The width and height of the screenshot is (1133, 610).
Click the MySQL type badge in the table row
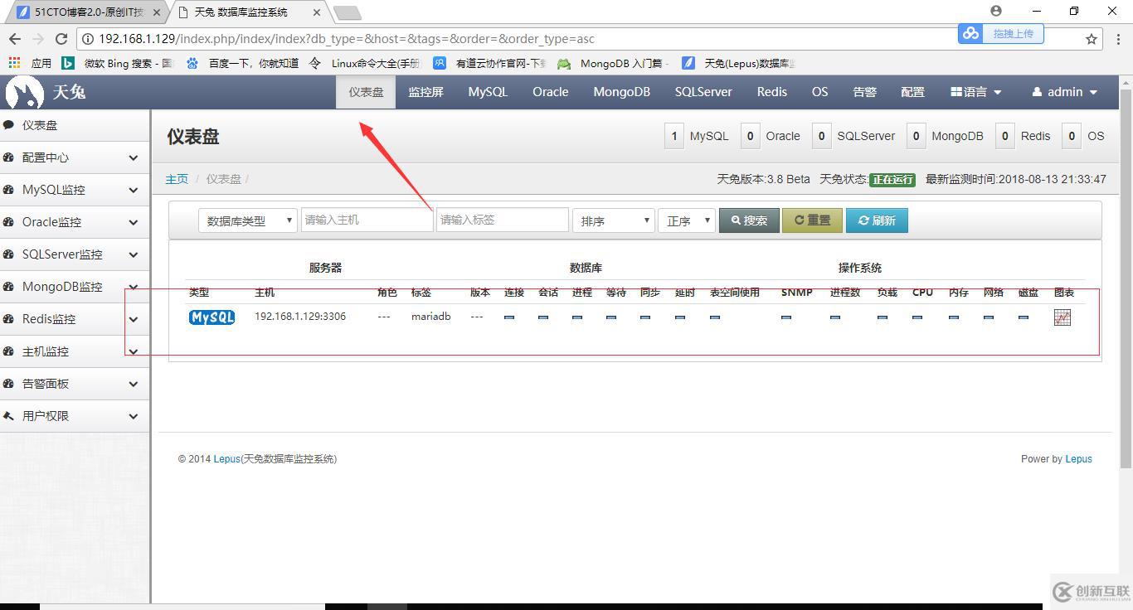pos(212,317)
